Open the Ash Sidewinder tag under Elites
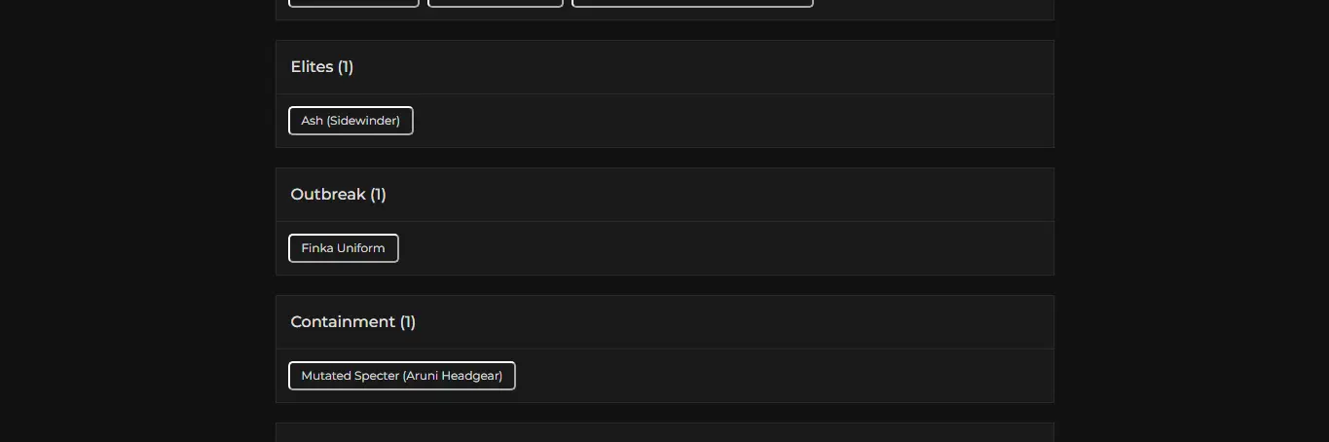Screen dimensions: 1329x442 click(x=351, y=121)
